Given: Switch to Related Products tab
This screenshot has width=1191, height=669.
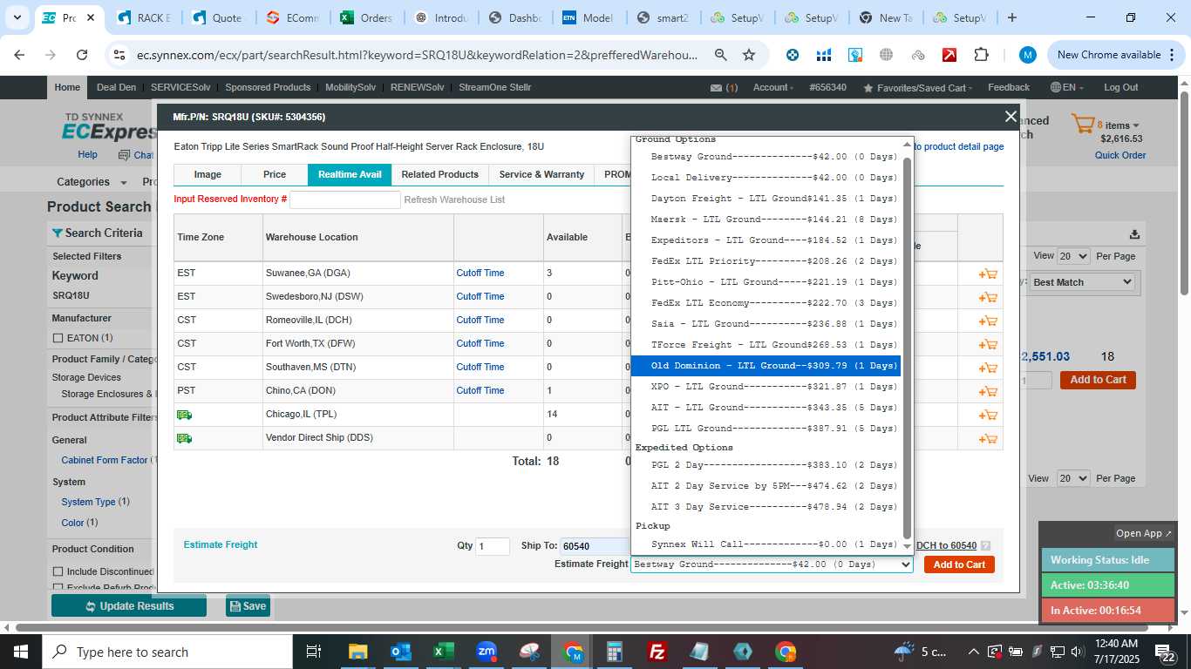Looking at the screenshot, I should point(440,175).
